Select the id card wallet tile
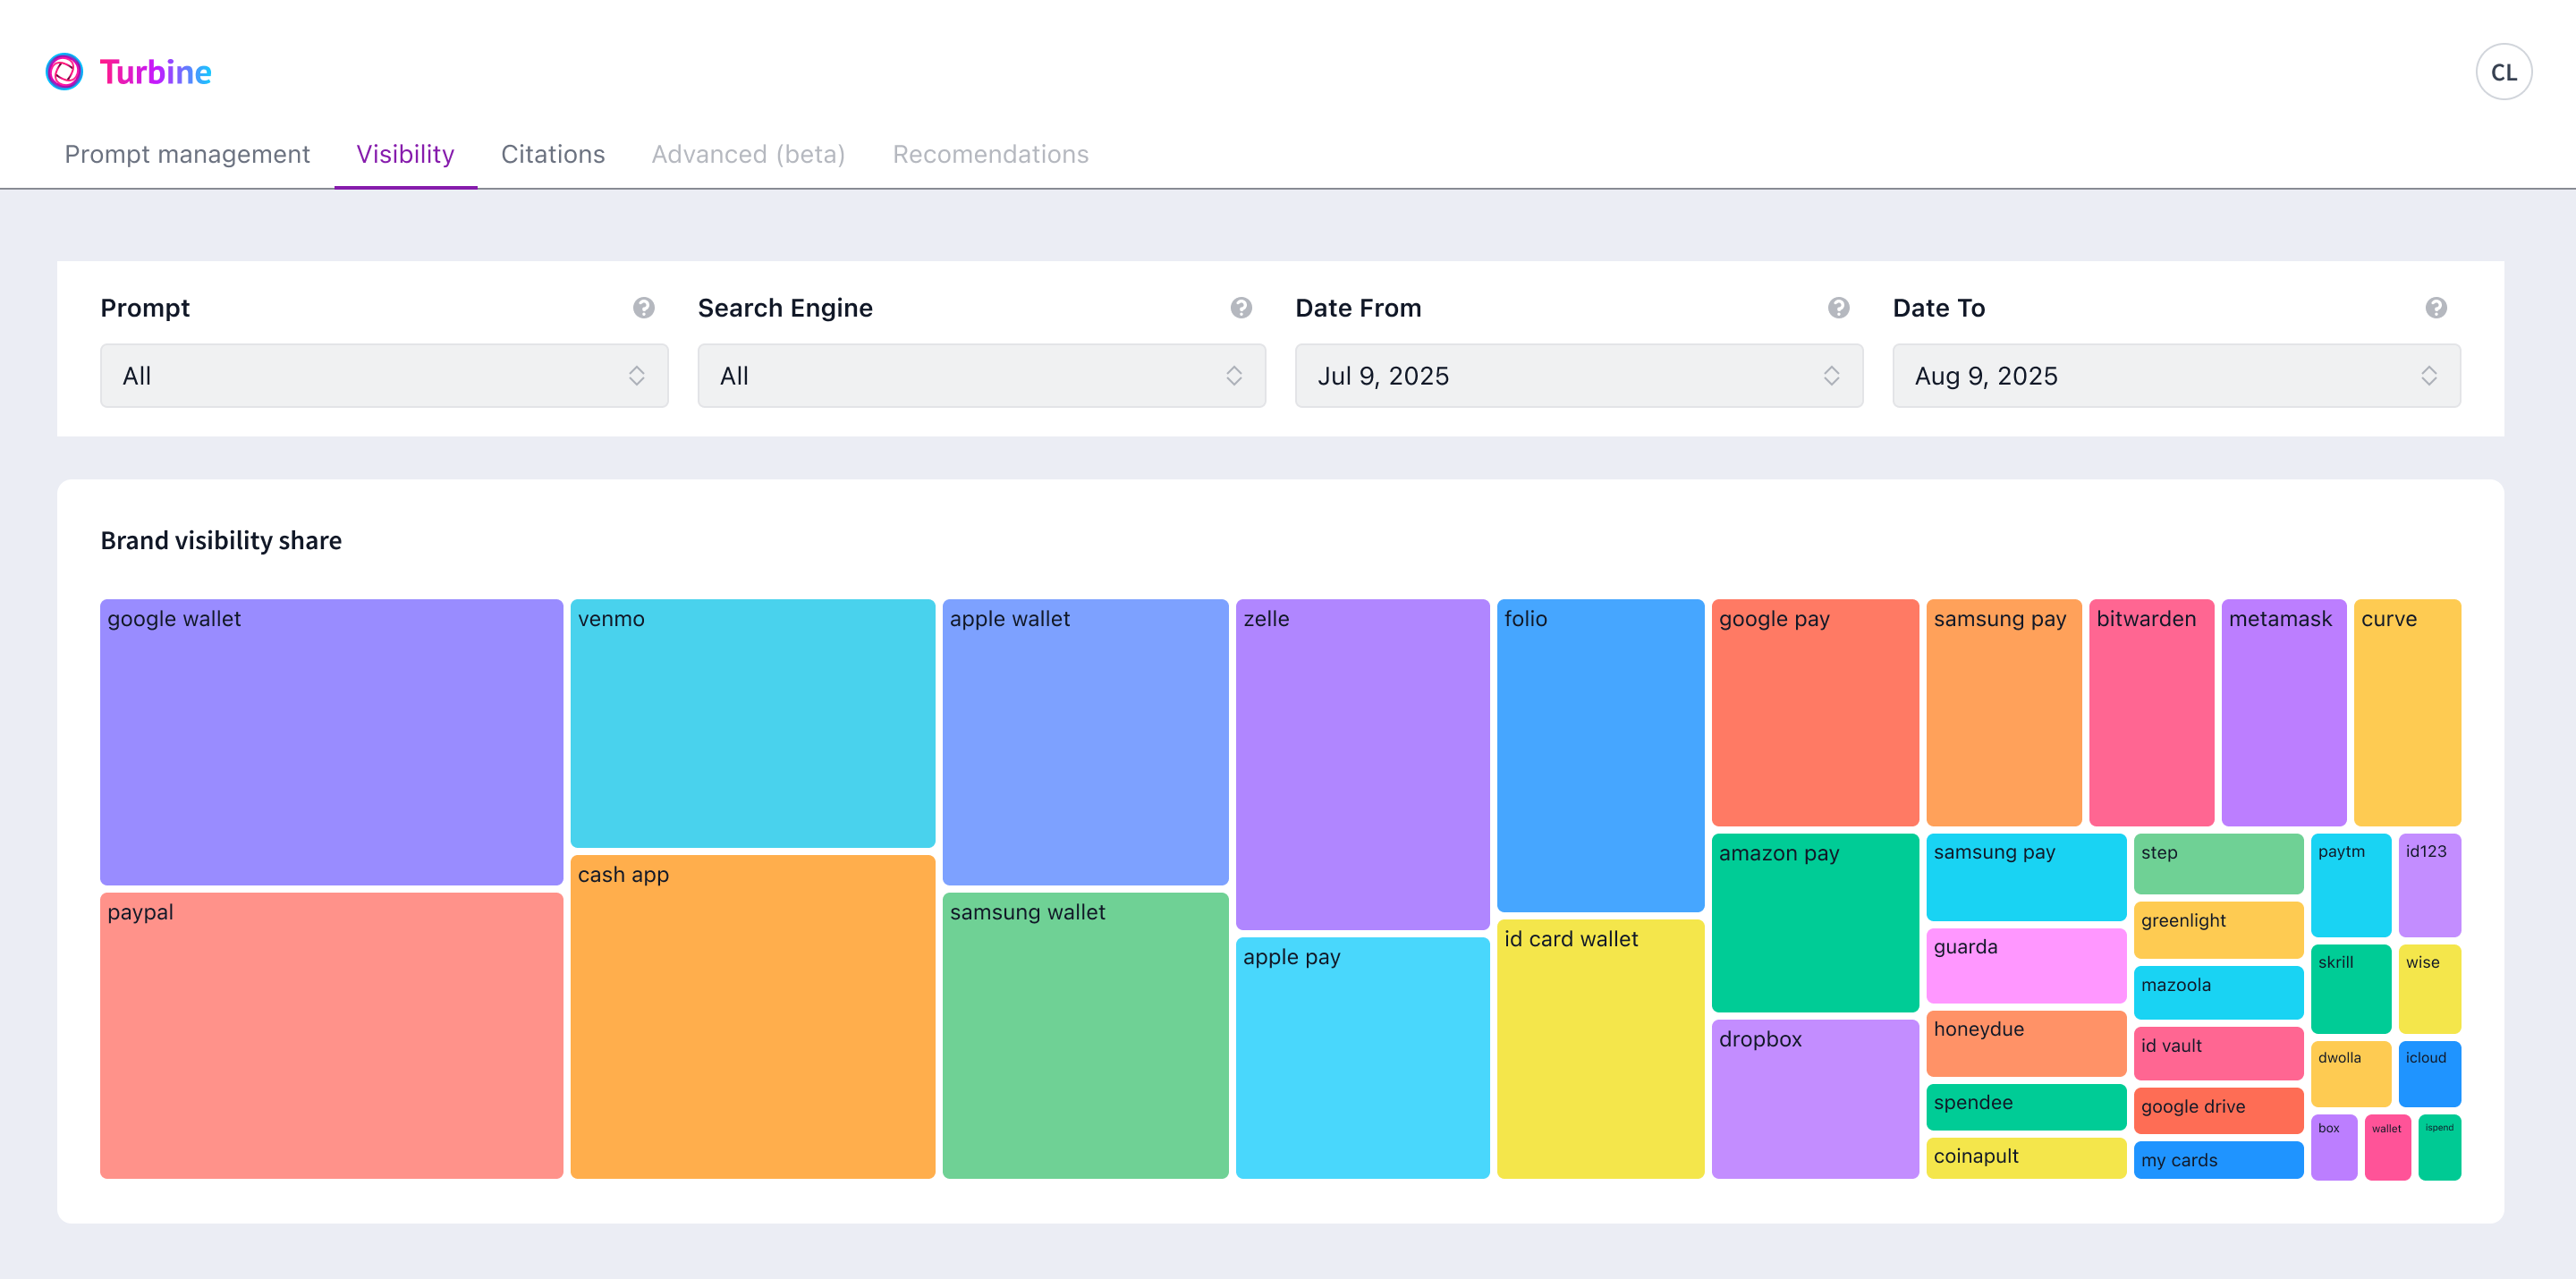 (x=1600, y=1048)
